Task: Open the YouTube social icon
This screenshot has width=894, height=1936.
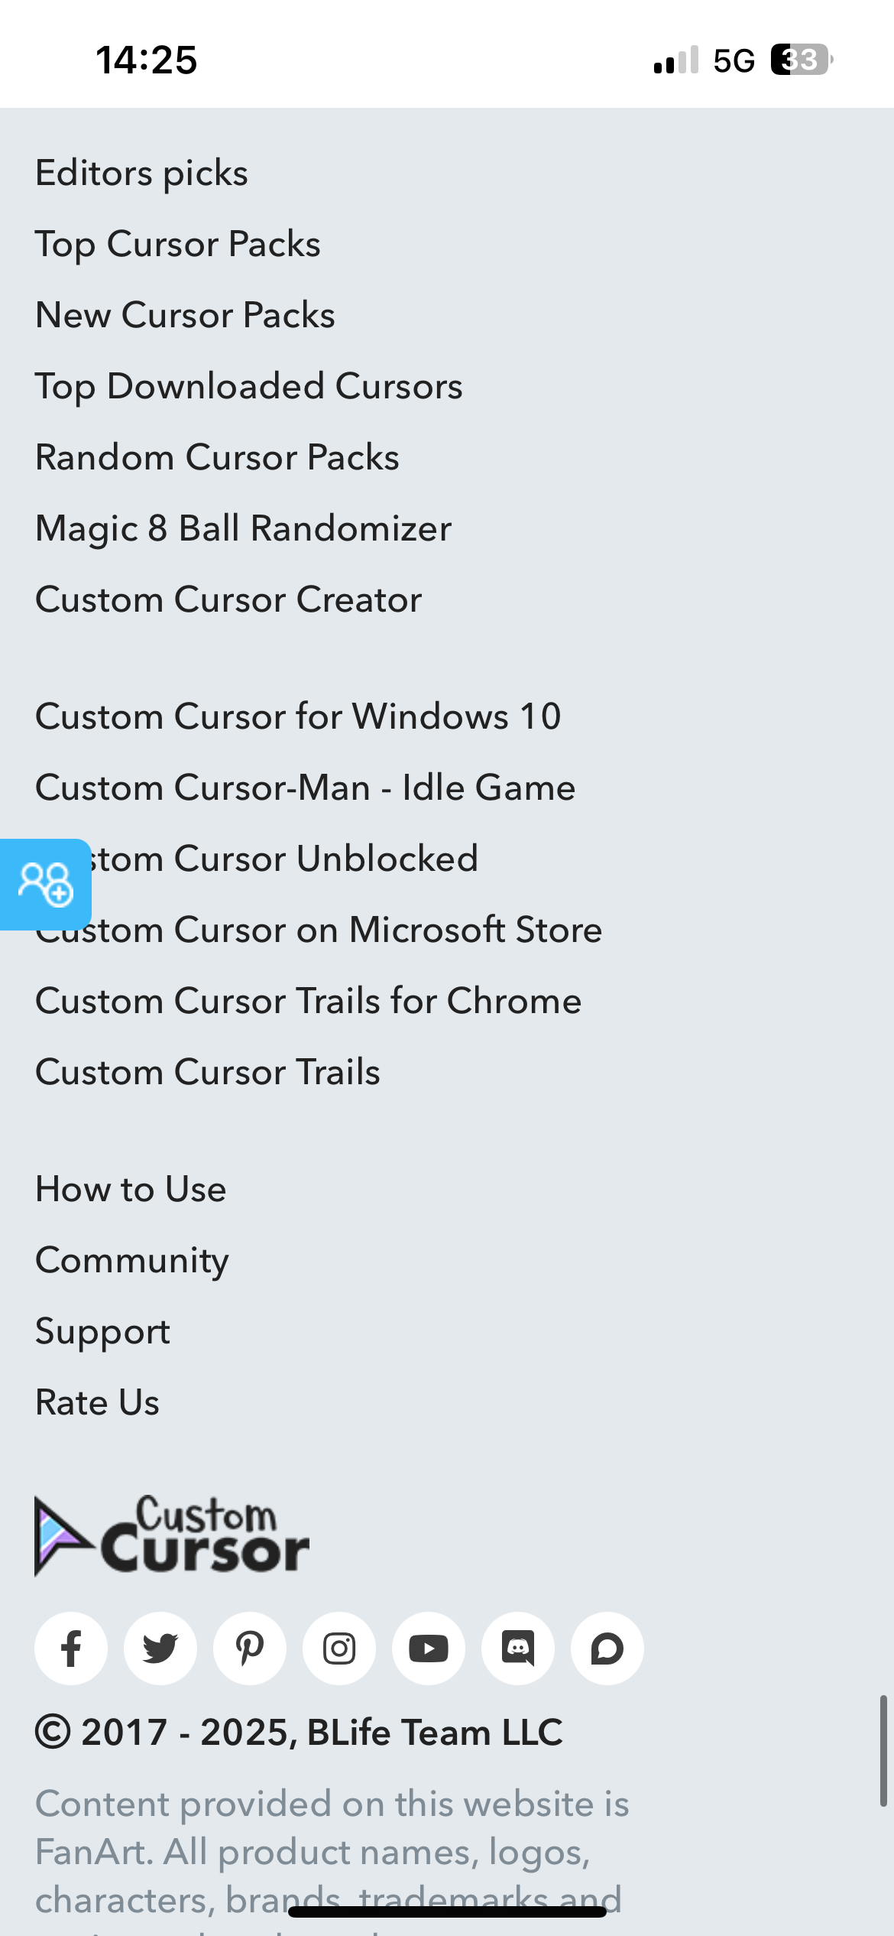Action: coord(429,1649)
